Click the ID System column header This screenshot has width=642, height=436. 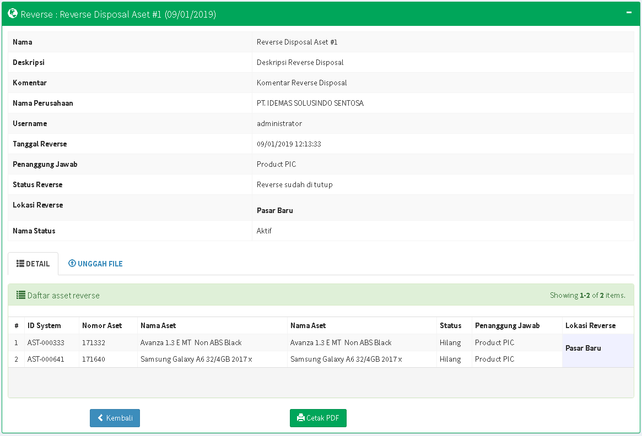coord(44,325)
